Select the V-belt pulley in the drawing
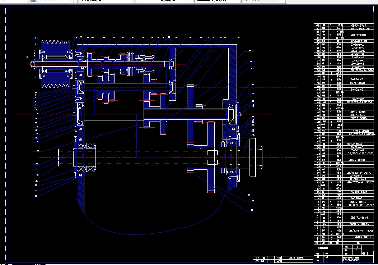 [56, 64]
